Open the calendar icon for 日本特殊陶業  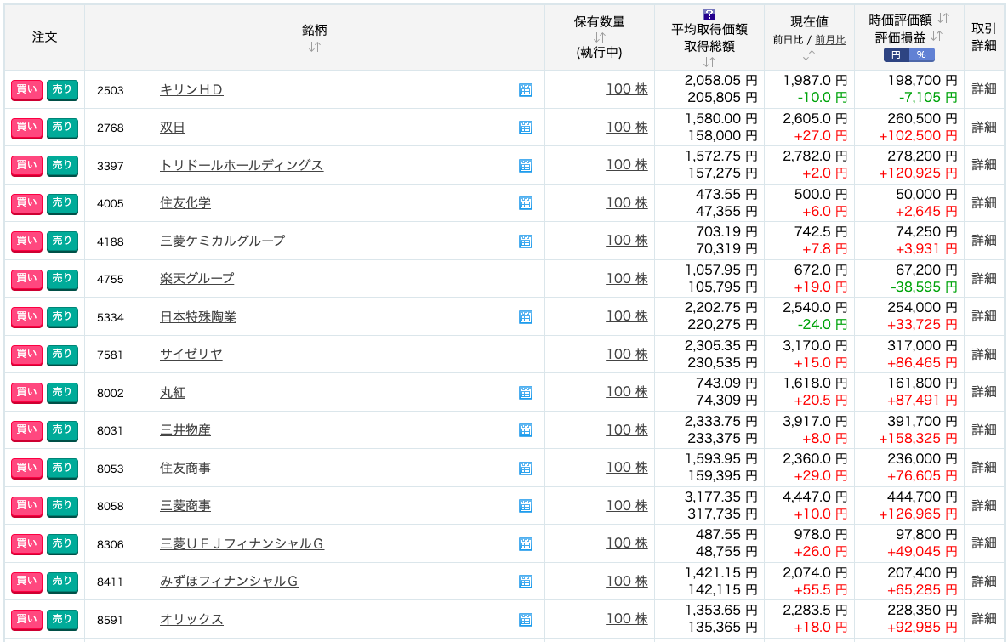coord(525,317)
